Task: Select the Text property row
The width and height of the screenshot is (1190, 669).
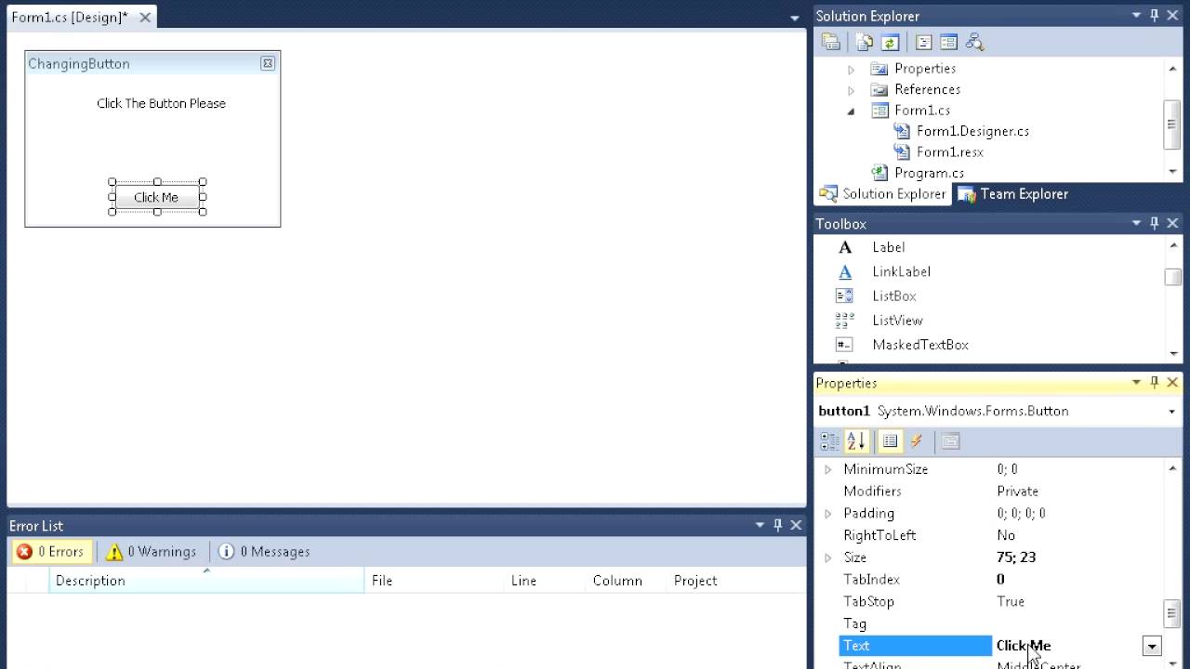Action: [989, 646]
